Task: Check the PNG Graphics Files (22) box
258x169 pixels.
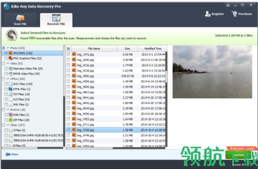Action: point(6,58)
